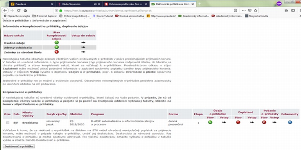This screenshot has width=301, height=150.
Task: Click the 'Známky za strednú školu' section name
Action: (x=23, y=52)
